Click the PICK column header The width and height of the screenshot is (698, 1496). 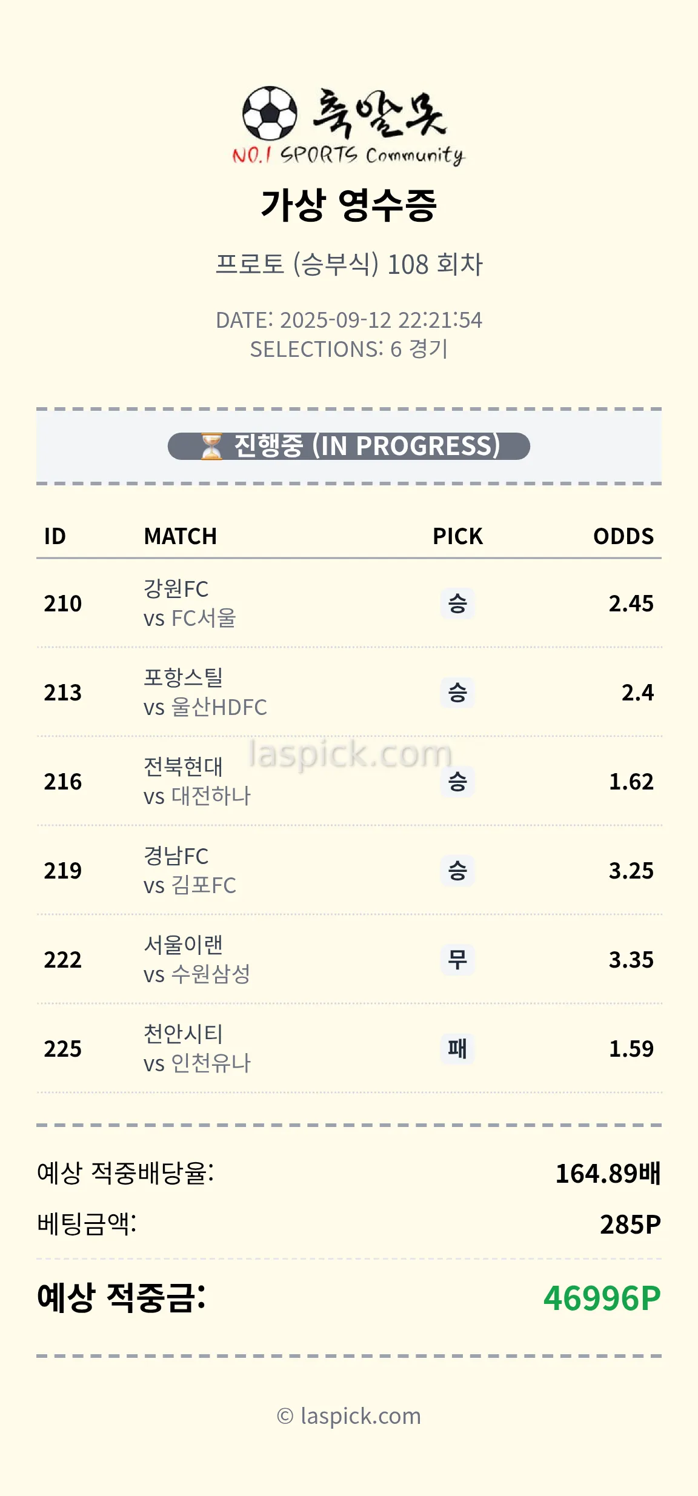click(457, 536)
